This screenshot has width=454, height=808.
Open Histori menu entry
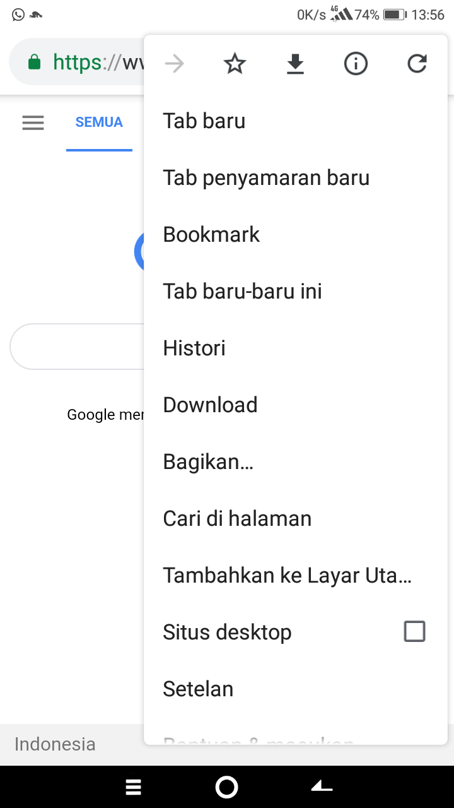[194, 348]
